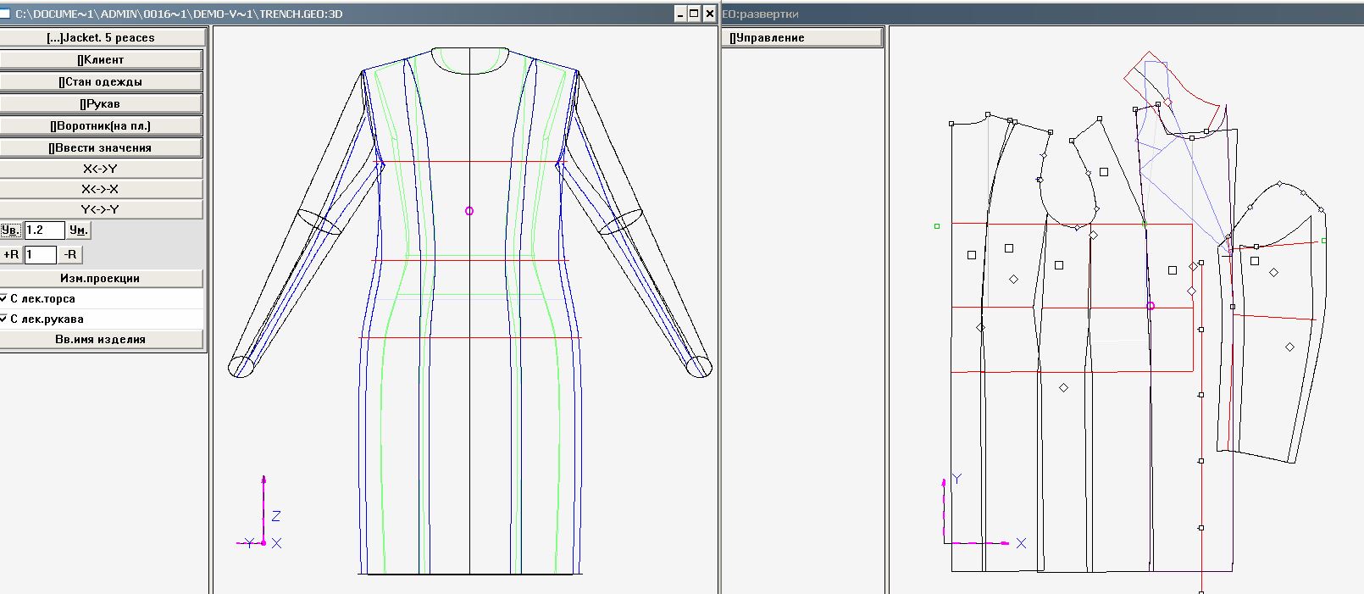Expand the 'Рукав' section

101,103
